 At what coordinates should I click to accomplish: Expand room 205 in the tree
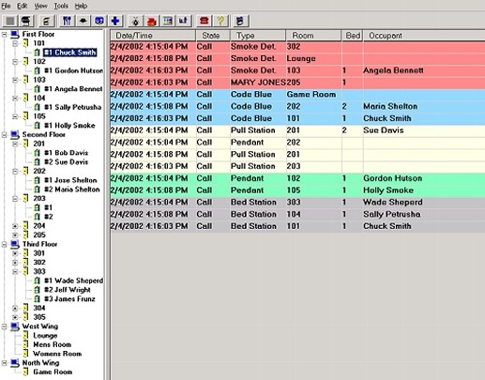point(15,236)
